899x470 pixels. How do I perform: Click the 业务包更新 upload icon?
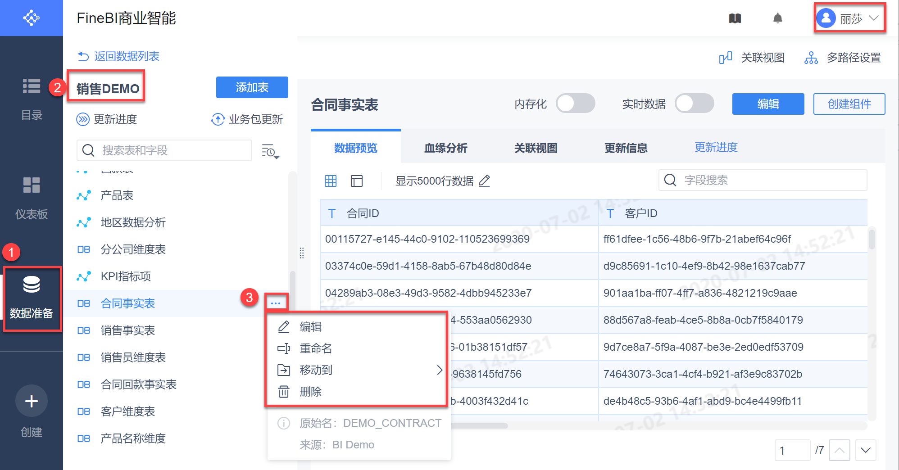point(218,119)
